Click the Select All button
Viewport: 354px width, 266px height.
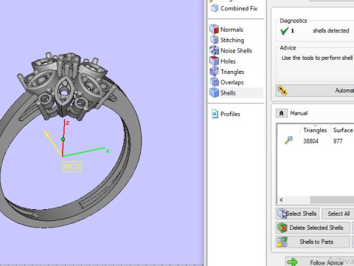point(338,214)
